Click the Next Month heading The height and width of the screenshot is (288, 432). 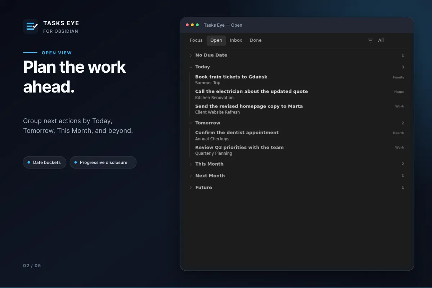pyautogui.click(x=210, y=176)
